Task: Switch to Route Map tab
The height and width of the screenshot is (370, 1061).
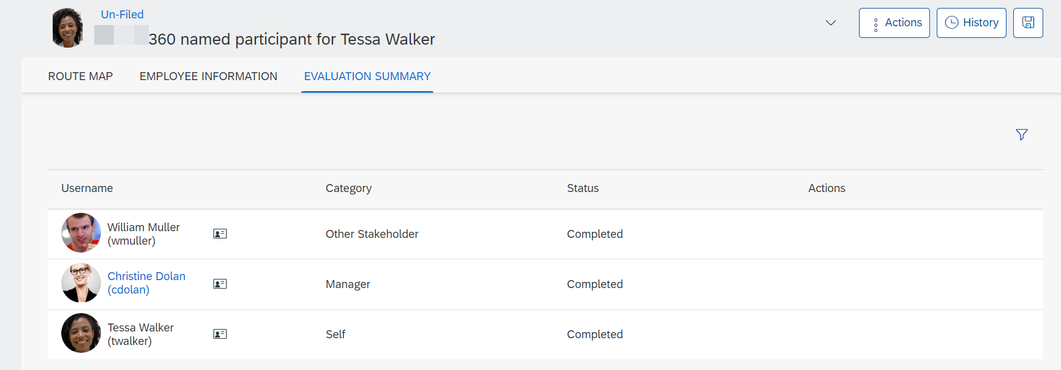Action: click(x=80, y=76)
